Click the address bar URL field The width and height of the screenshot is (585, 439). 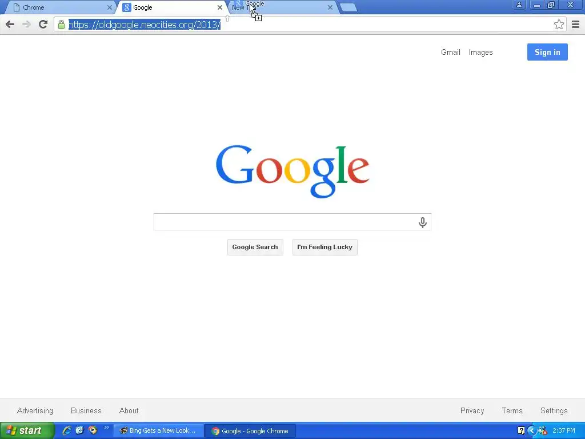[310, 25]
